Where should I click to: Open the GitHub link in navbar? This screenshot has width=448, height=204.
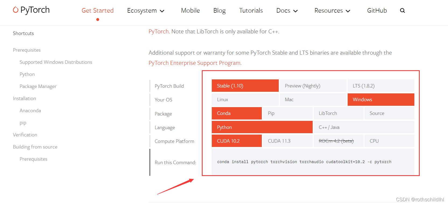(377, 10)
